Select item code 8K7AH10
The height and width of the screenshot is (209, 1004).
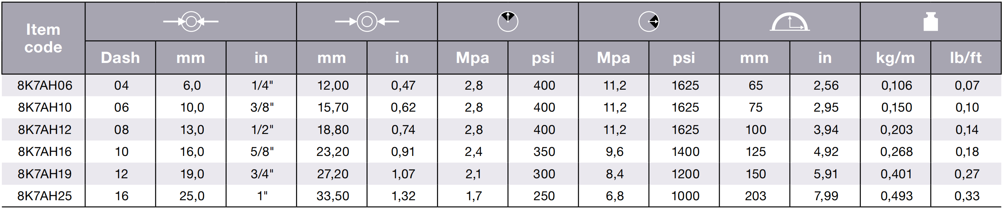coord(45,107)
